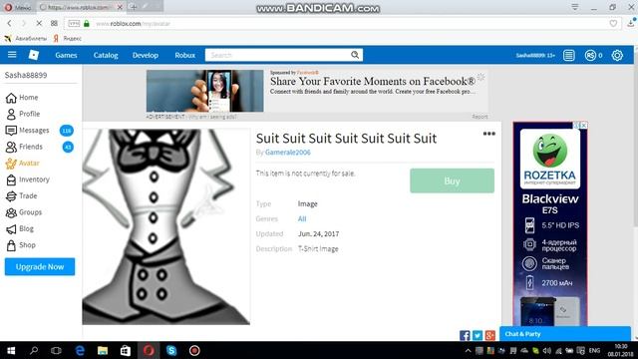Show hidden system tray icons arrow
Image resolution: width=638 pixels, height=359 pixels.
coord(468,350)
